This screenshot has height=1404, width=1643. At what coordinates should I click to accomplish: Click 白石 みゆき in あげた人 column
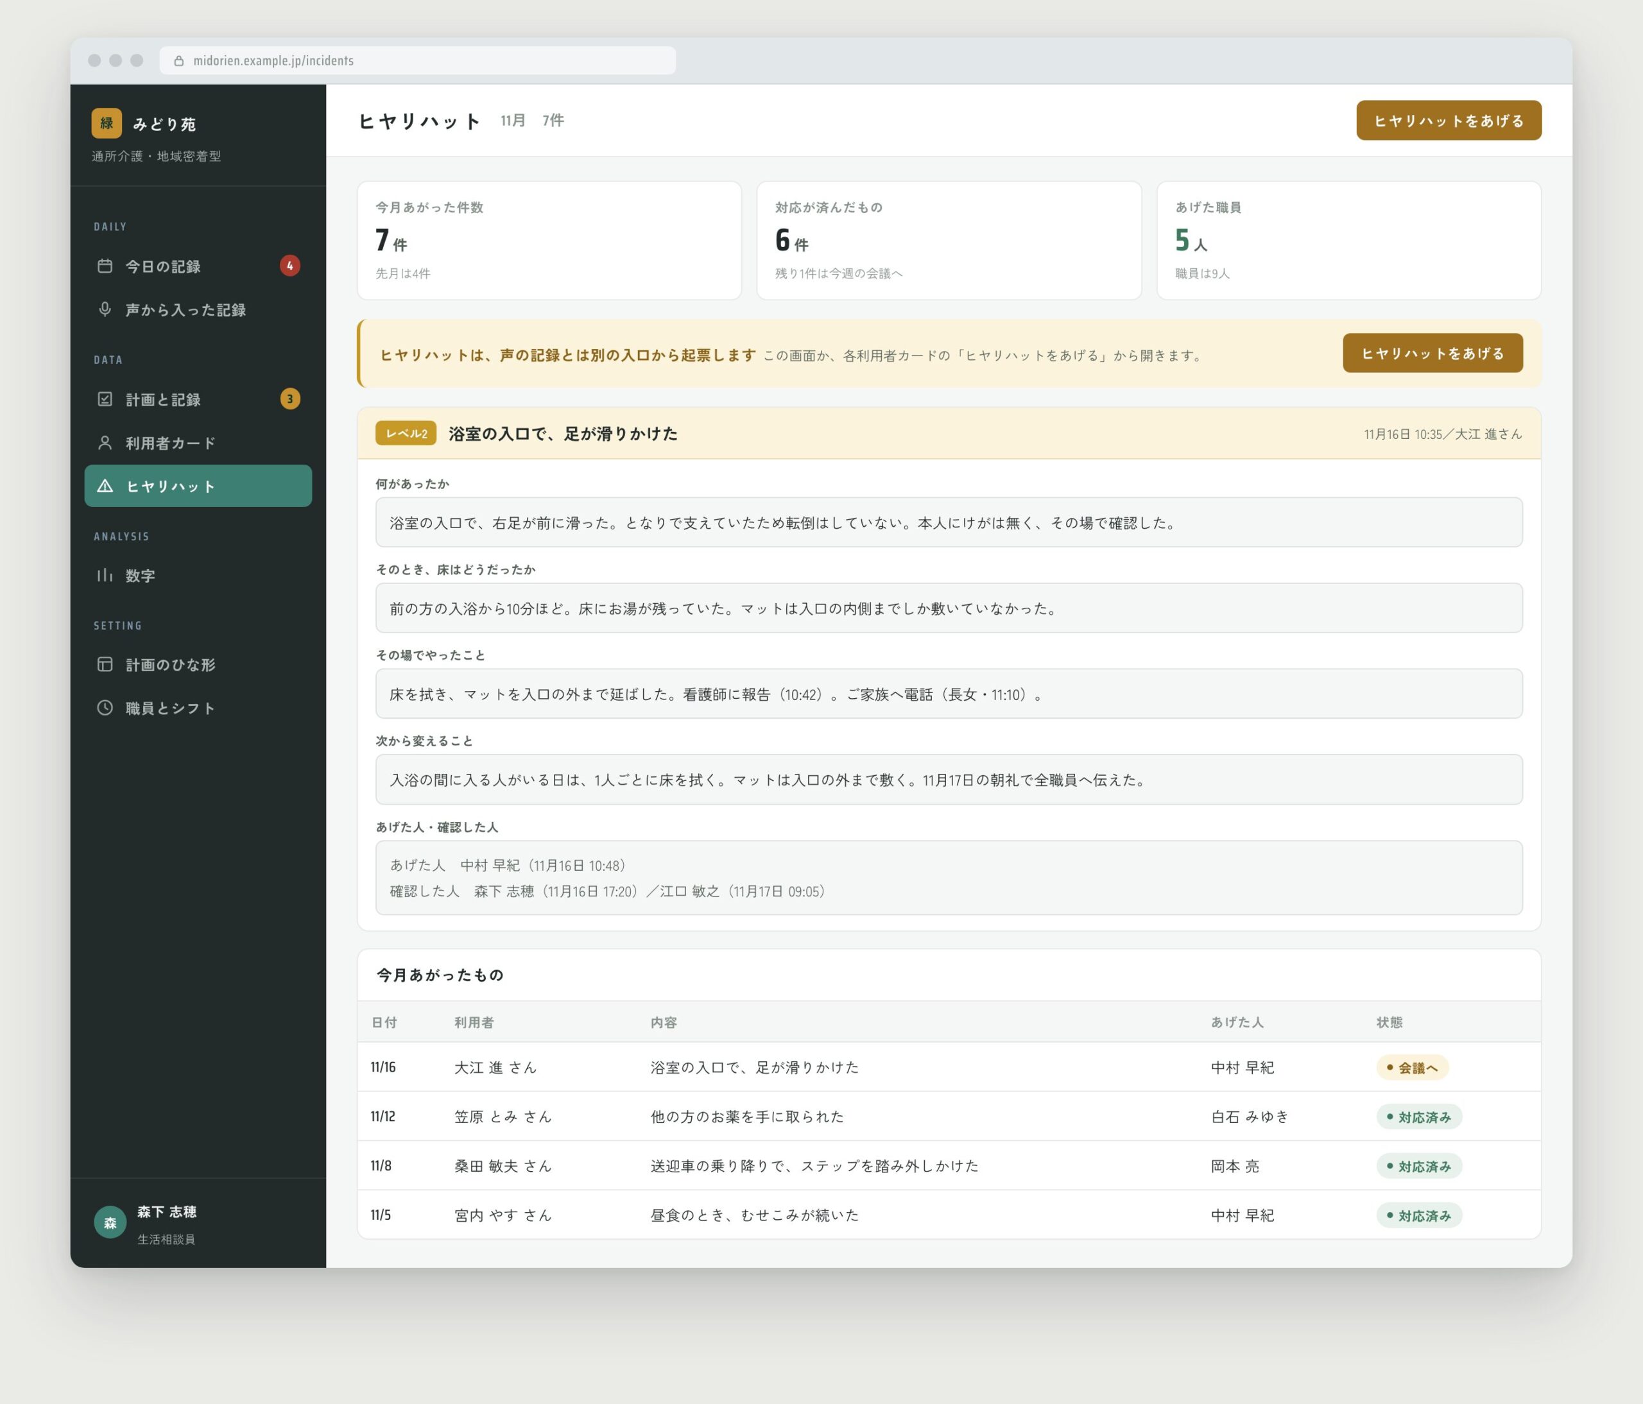pos(1250,1117)
